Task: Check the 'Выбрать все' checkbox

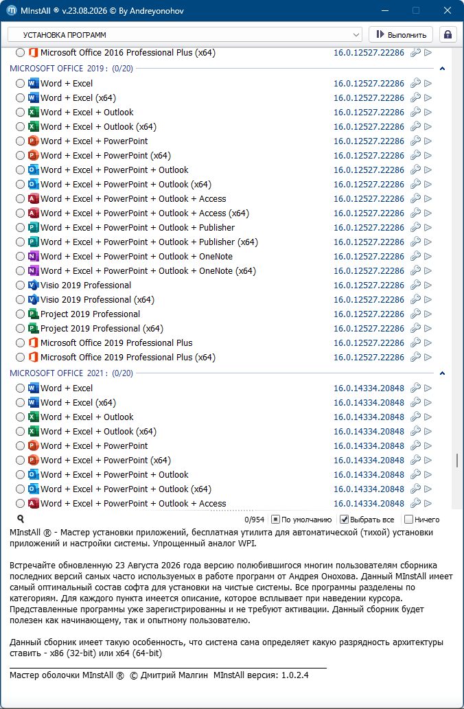Action: coord(344,519)
